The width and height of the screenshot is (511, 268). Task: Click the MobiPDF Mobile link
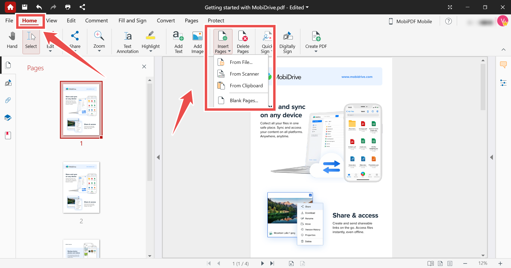tap(414, 21)
